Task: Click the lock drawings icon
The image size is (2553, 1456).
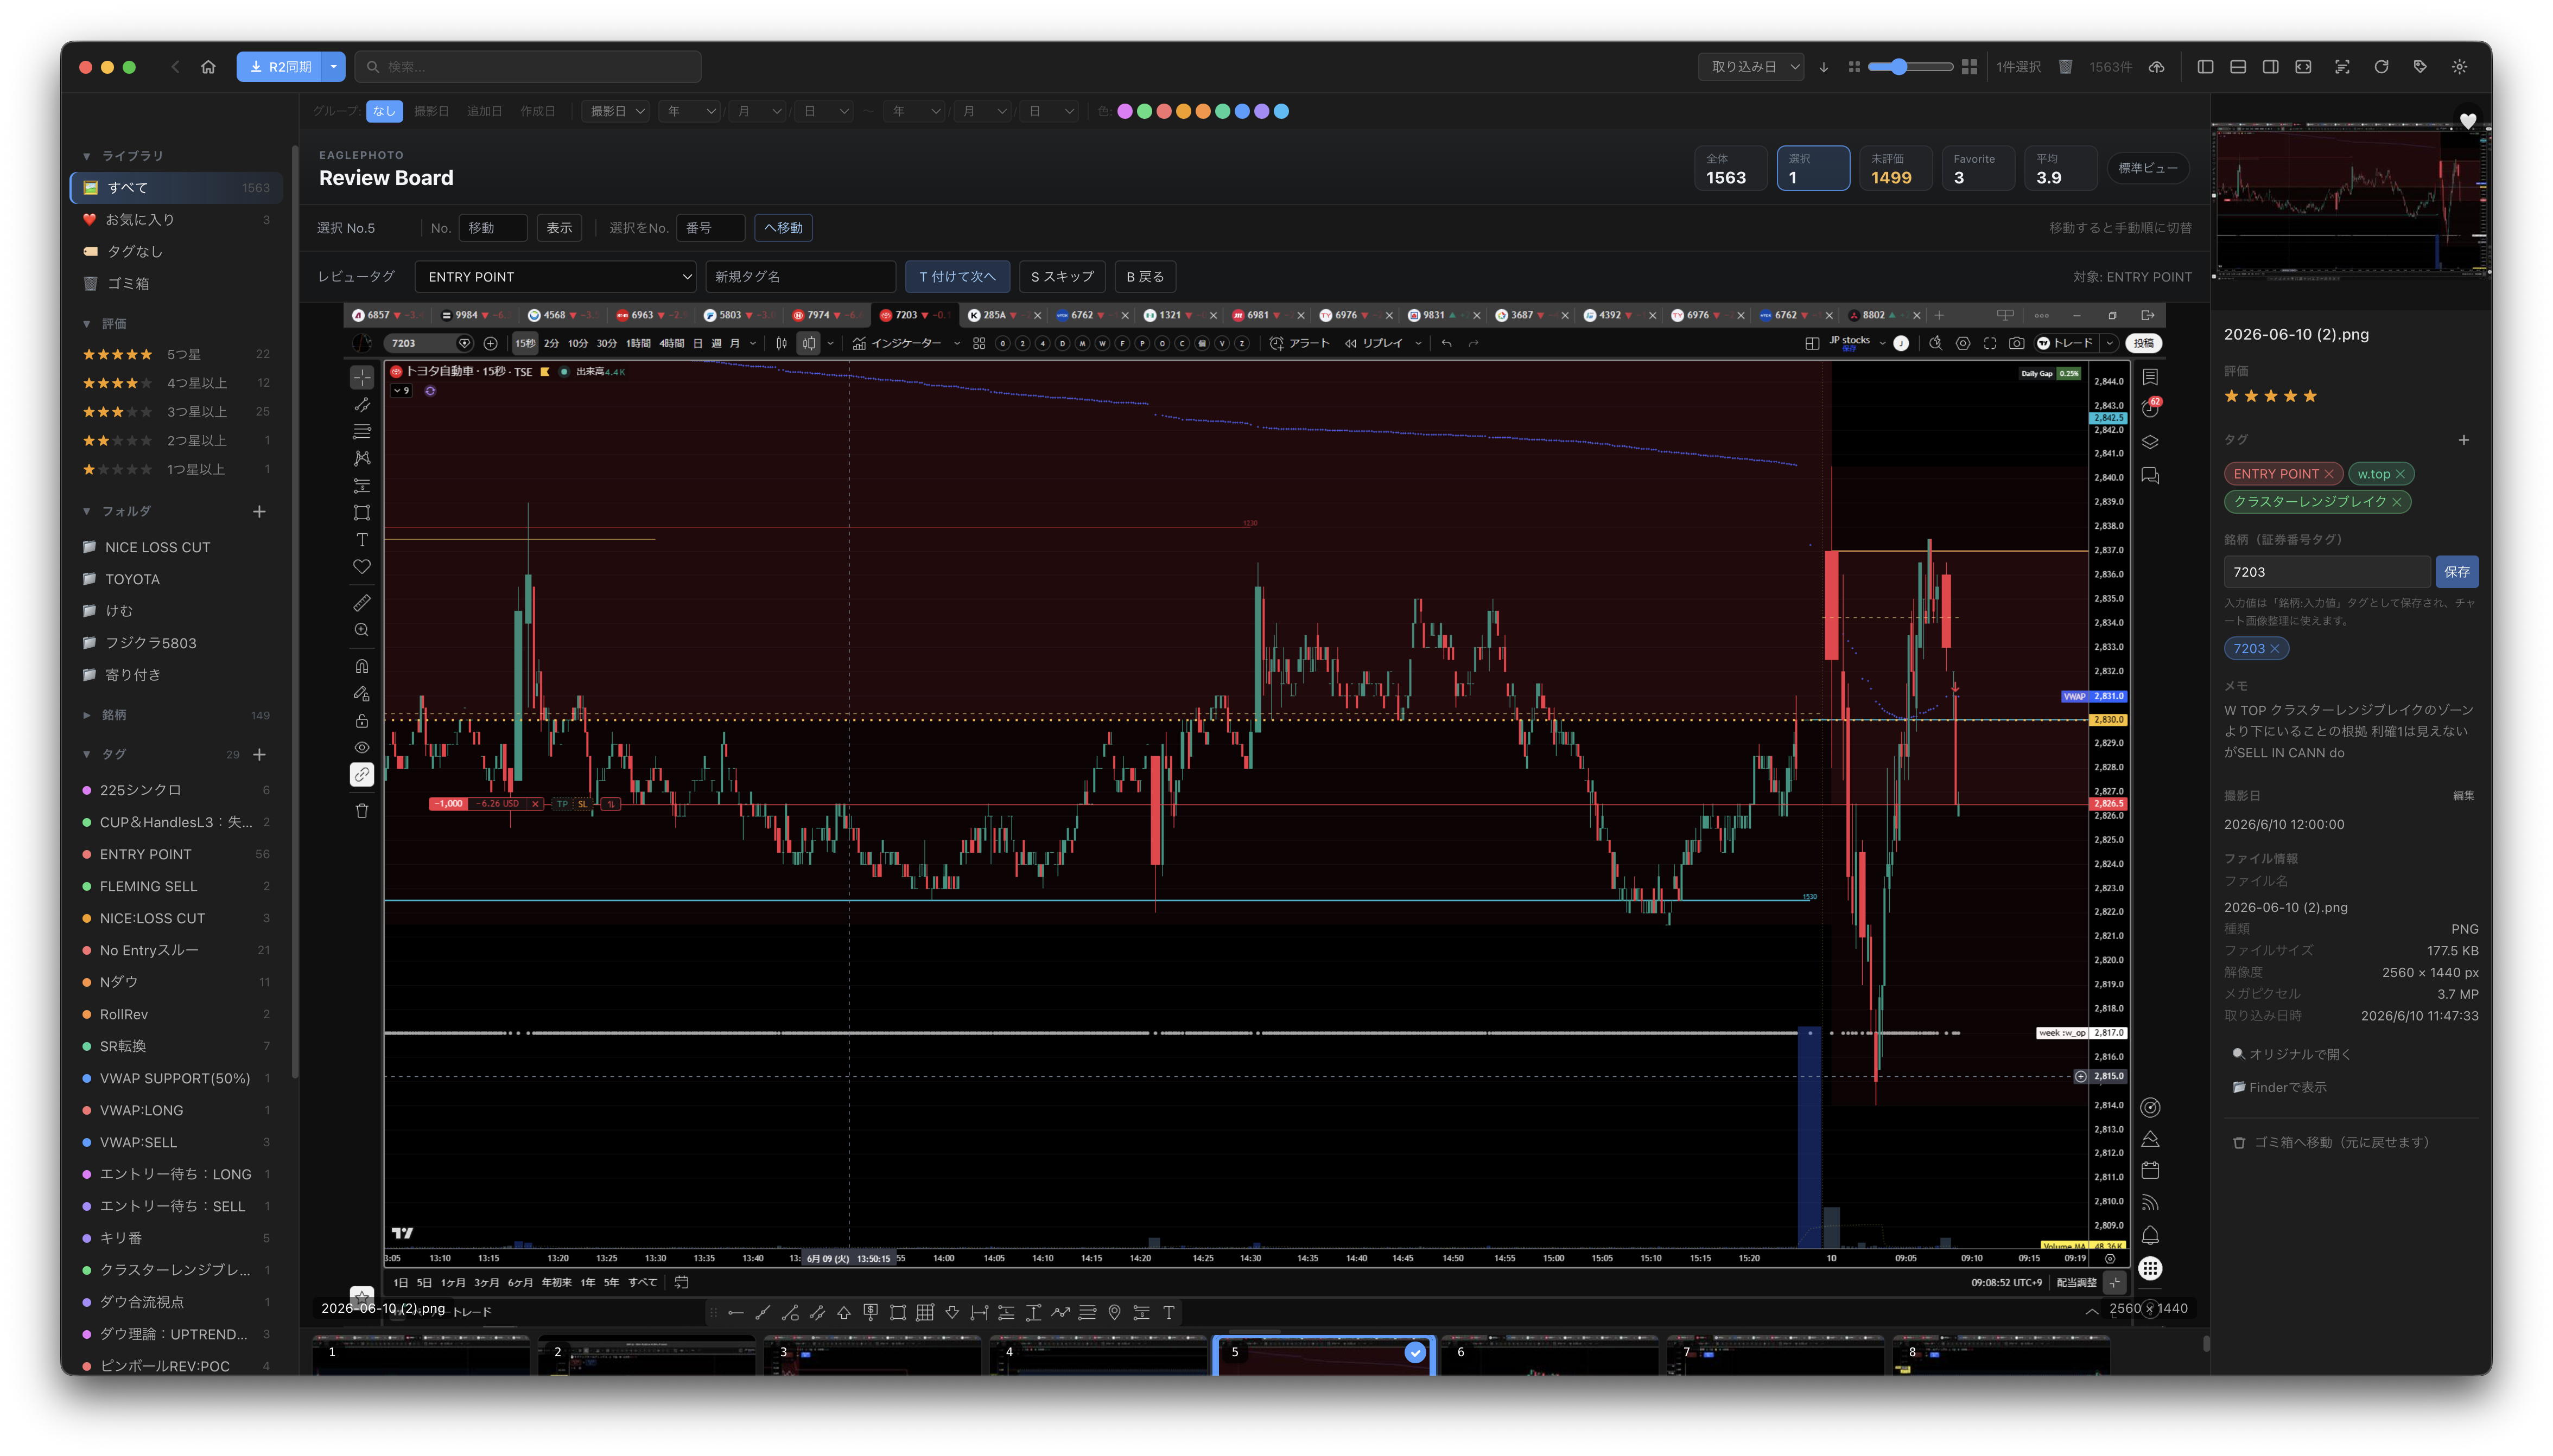Action: pos(362,721)
